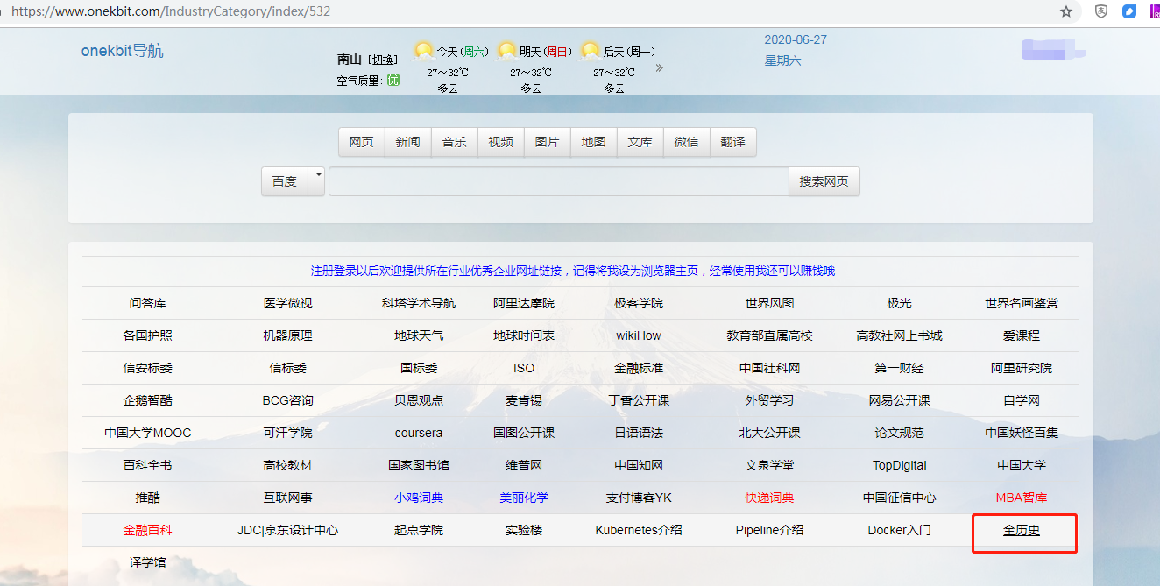This screenshot has height=586, width=1160.
Task: Click the purple extension icon at far right
Action: 1155,11
